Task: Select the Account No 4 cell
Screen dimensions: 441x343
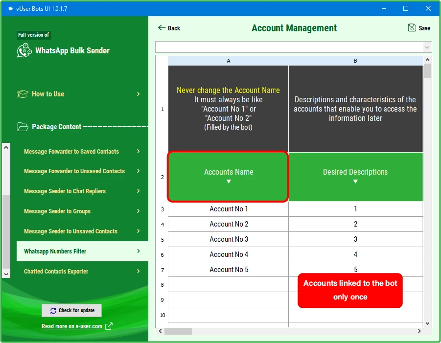Action: [x=229, y=254]
